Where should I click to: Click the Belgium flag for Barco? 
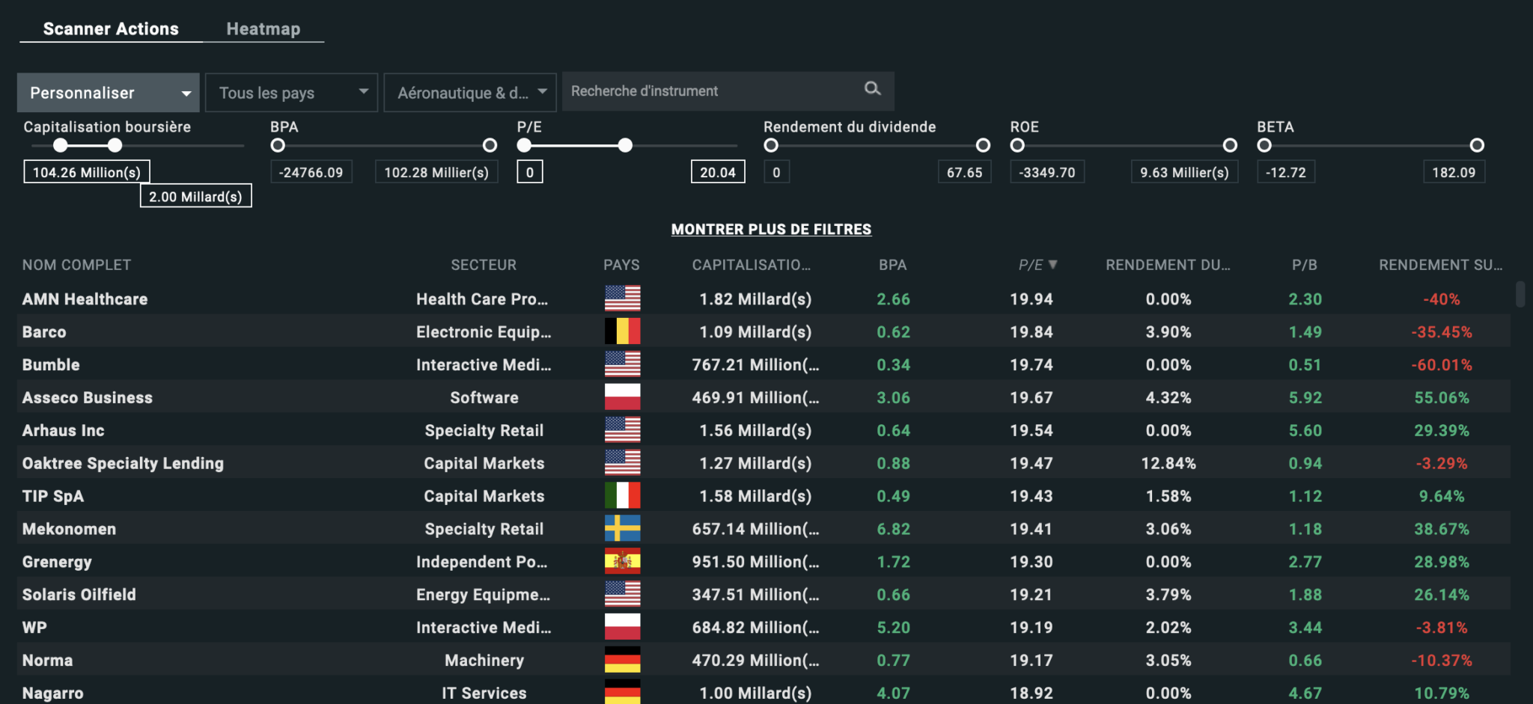[622, 331]
